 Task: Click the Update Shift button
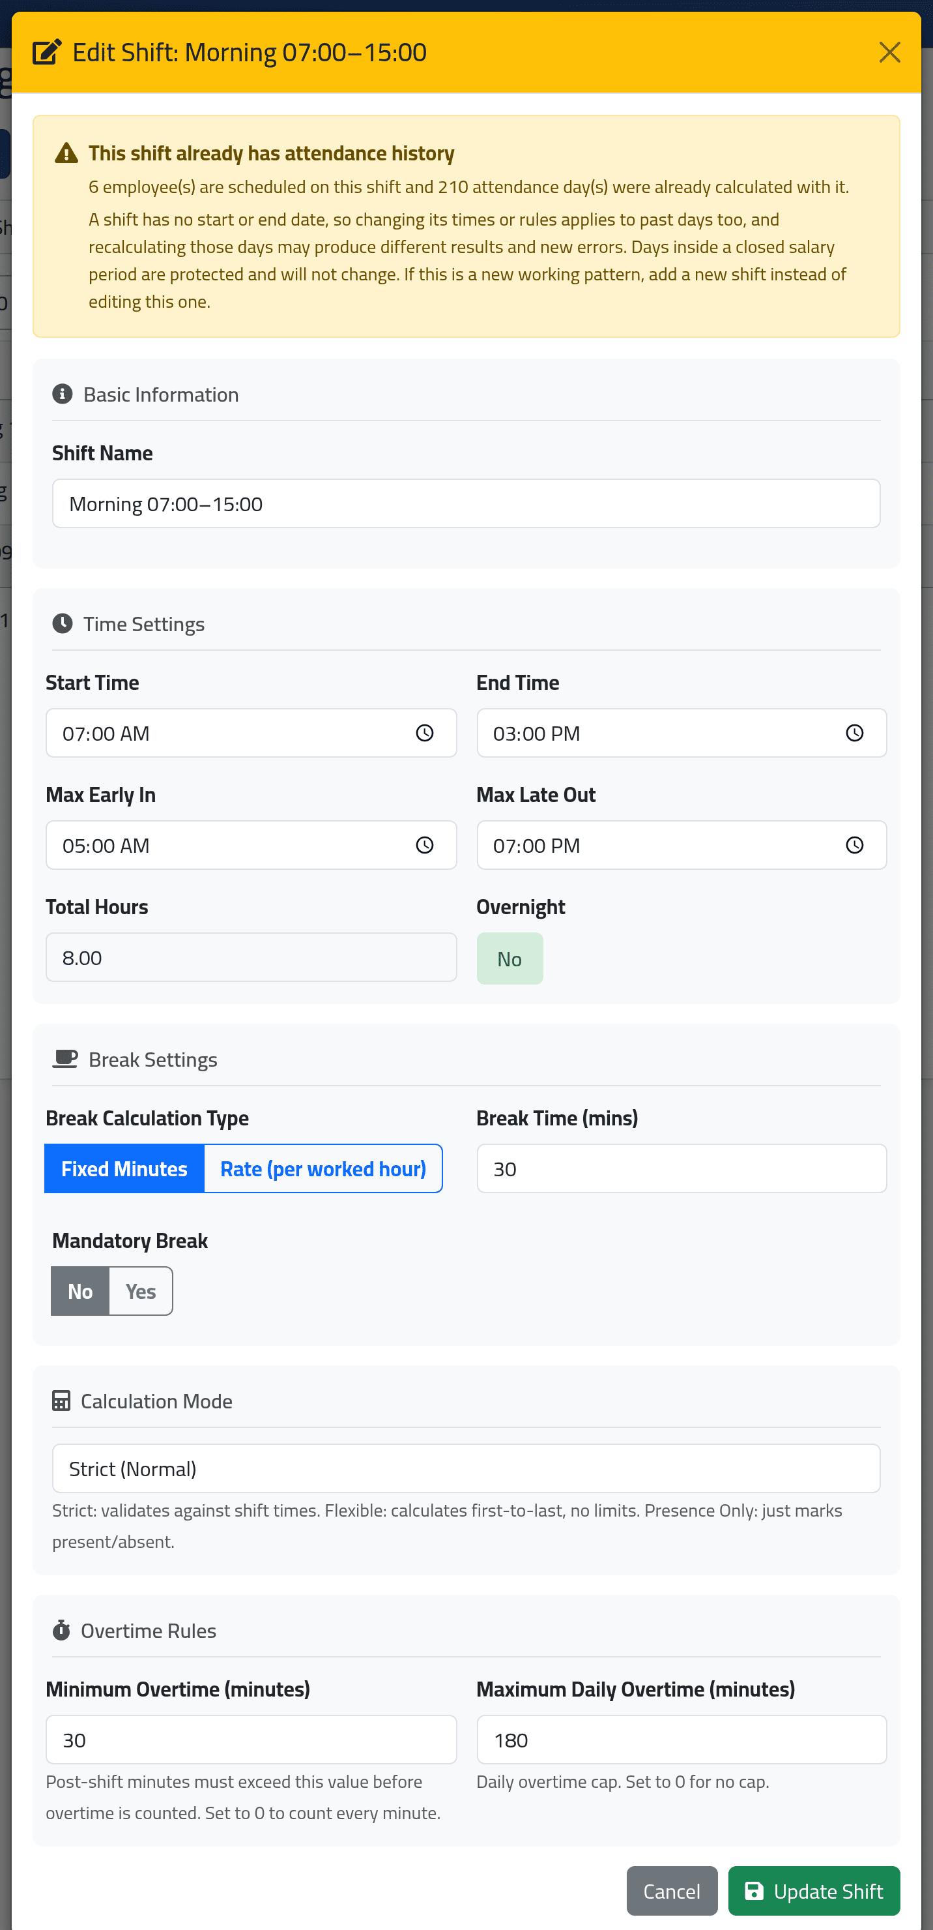click(814, 1891)
